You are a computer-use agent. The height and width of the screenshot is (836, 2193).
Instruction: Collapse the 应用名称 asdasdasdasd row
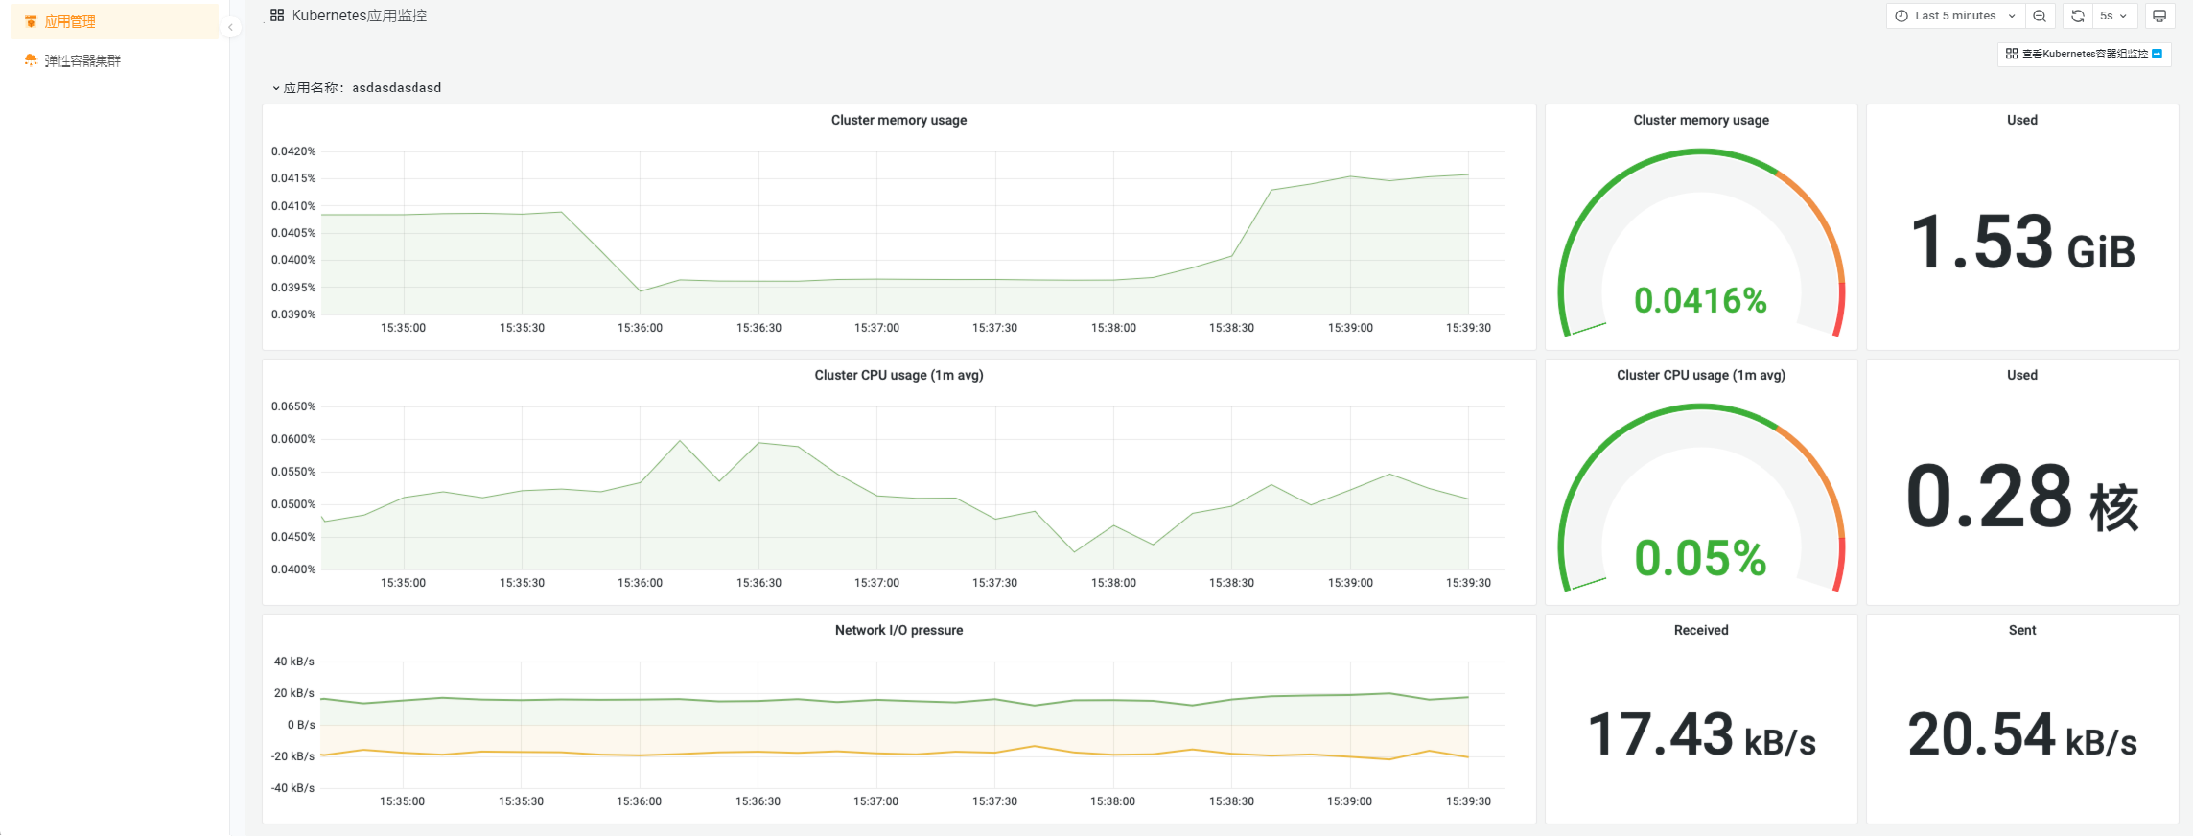coord(276,88)
